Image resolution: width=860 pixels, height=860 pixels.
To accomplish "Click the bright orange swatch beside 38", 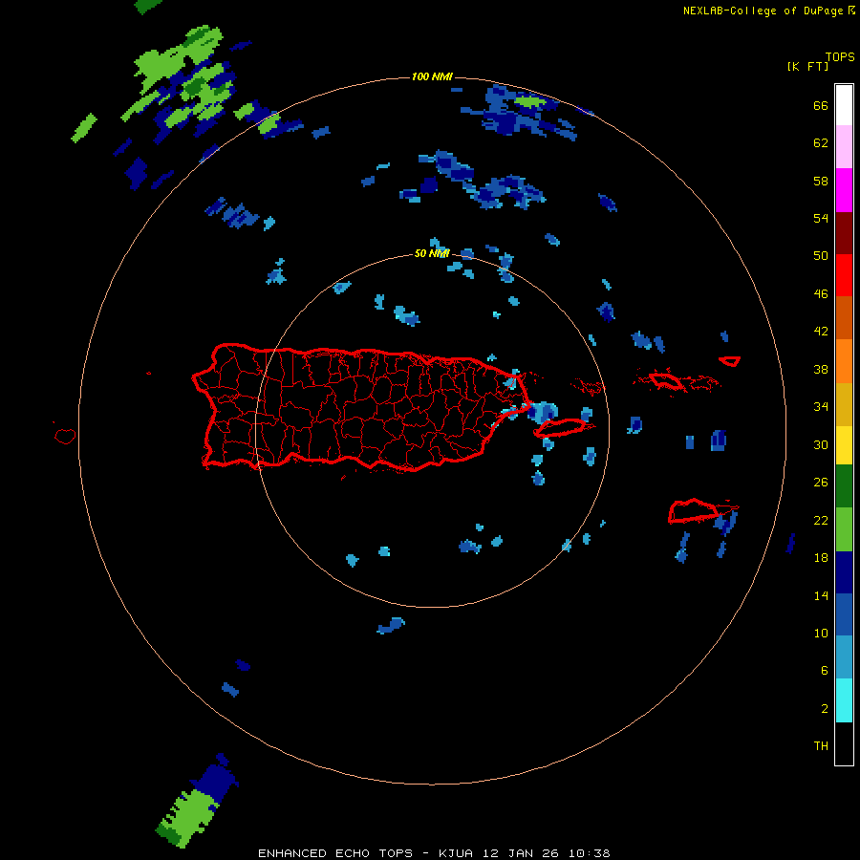I will point(844,361).
